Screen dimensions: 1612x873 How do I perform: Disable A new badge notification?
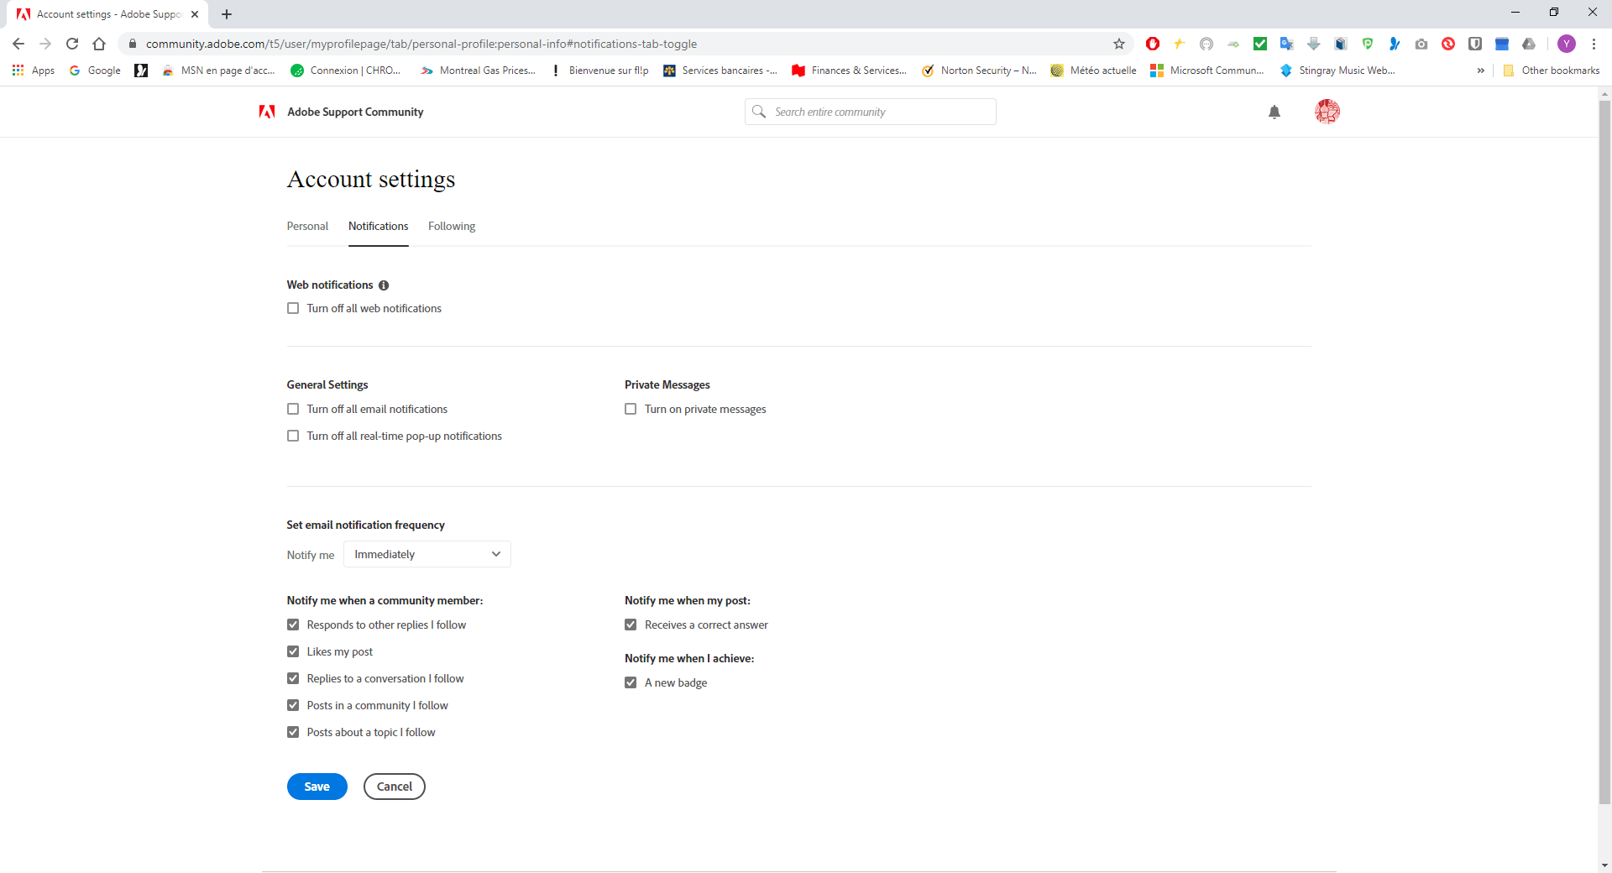pyautogui.click(x=631, y=682)
